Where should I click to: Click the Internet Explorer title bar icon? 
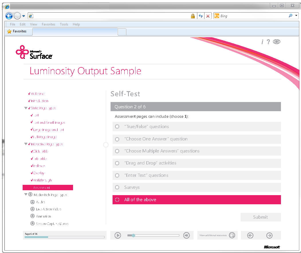[7, 7]
